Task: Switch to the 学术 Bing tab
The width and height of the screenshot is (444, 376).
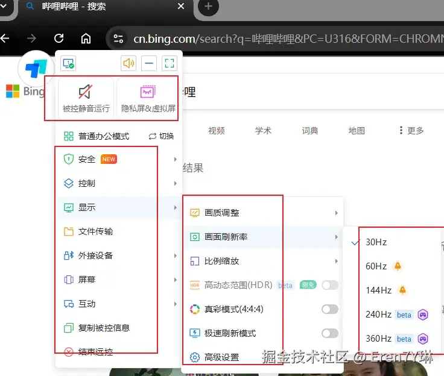Action: tap(263, 130)
